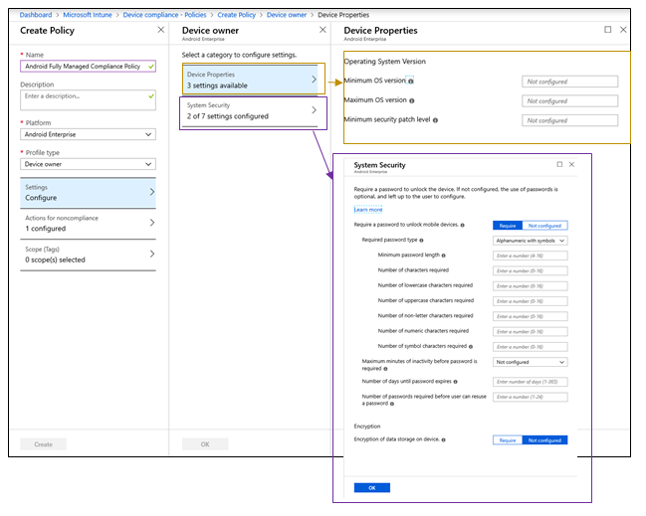646x516 pixels.
Task: Go to Microsoft Intune breadcrumb
Action: (x=88, y=15)
